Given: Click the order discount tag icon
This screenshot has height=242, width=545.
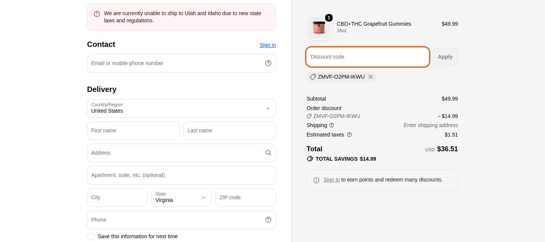Looking at the screenshot, I should pyautogui.click(x=309, y=116).
